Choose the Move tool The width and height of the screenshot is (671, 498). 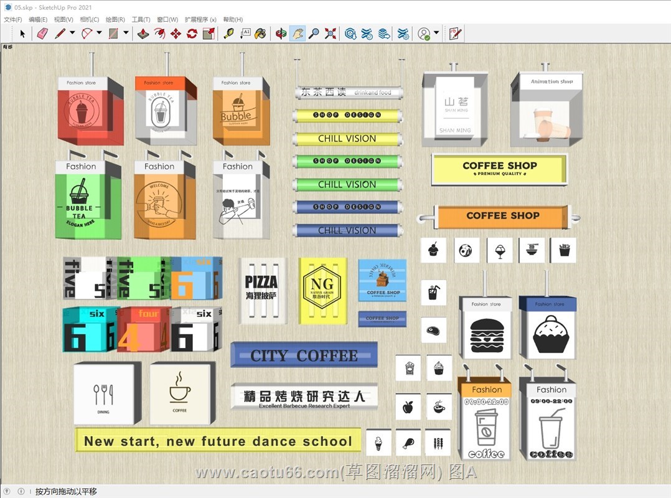click(x=176, y=34)
